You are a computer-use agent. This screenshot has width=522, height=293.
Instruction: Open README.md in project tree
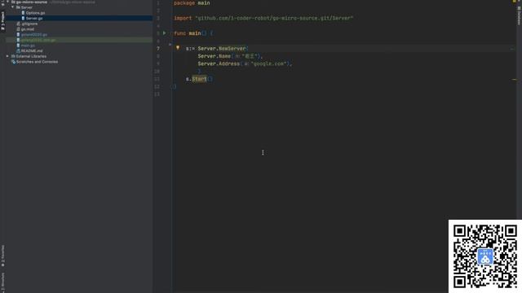(x=32, y=50)
